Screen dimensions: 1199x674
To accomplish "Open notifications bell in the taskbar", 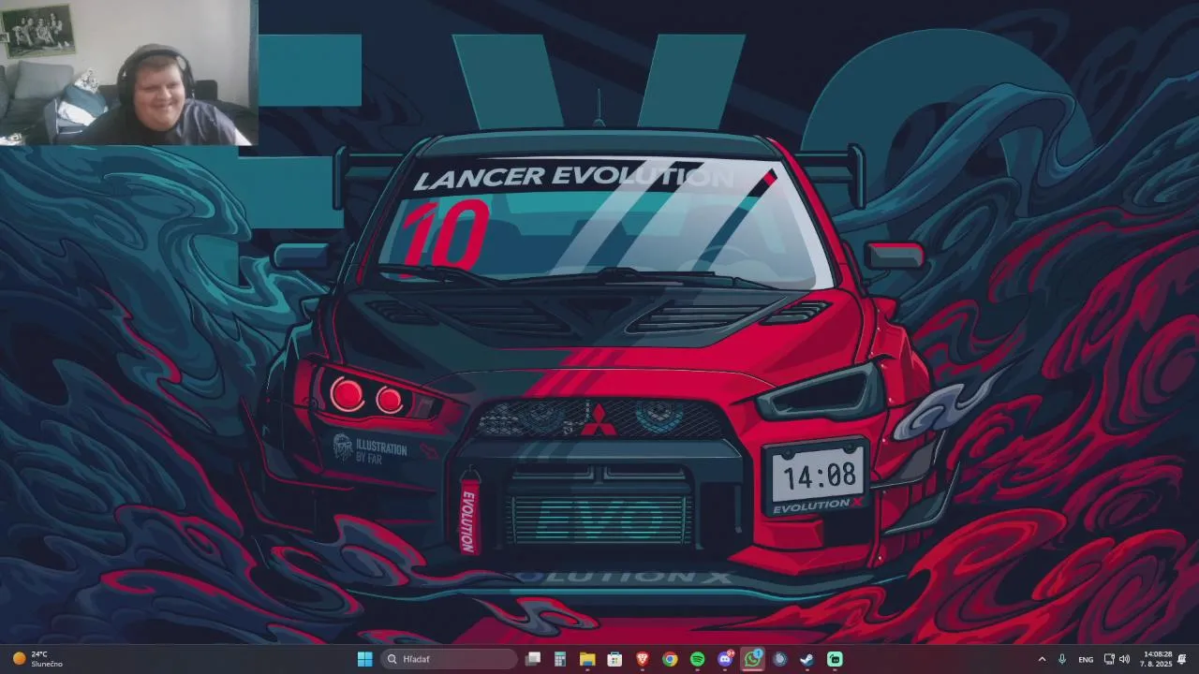I will [1182, 659].
